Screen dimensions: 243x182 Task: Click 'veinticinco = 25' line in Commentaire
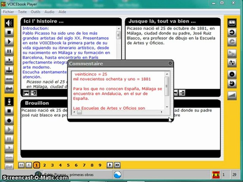91,74
